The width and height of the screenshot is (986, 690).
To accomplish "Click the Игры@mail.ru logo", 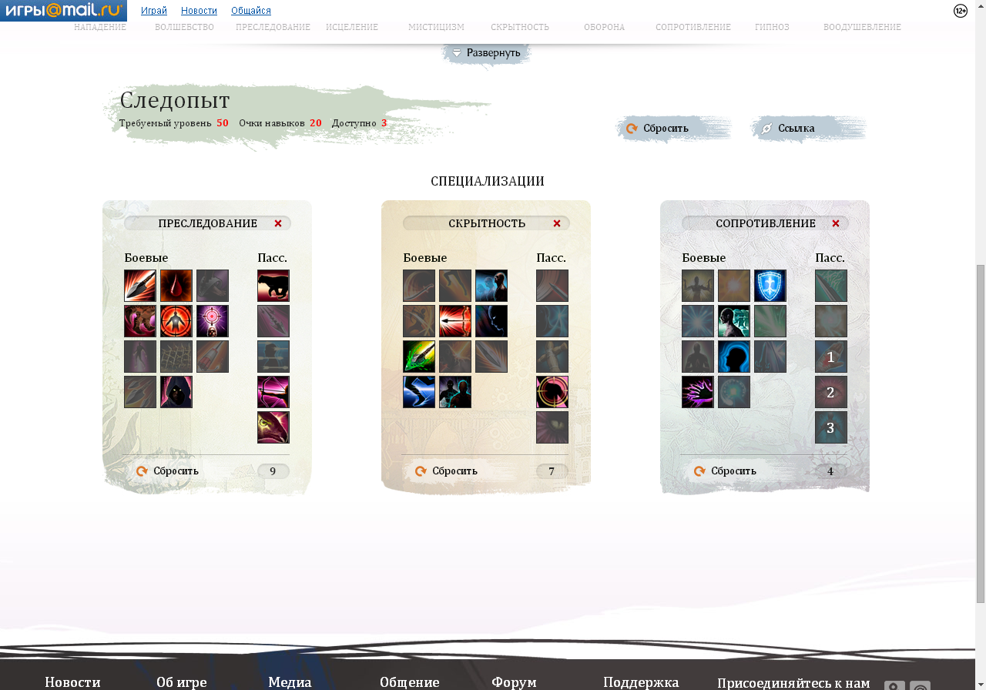I will pos(63,11).
